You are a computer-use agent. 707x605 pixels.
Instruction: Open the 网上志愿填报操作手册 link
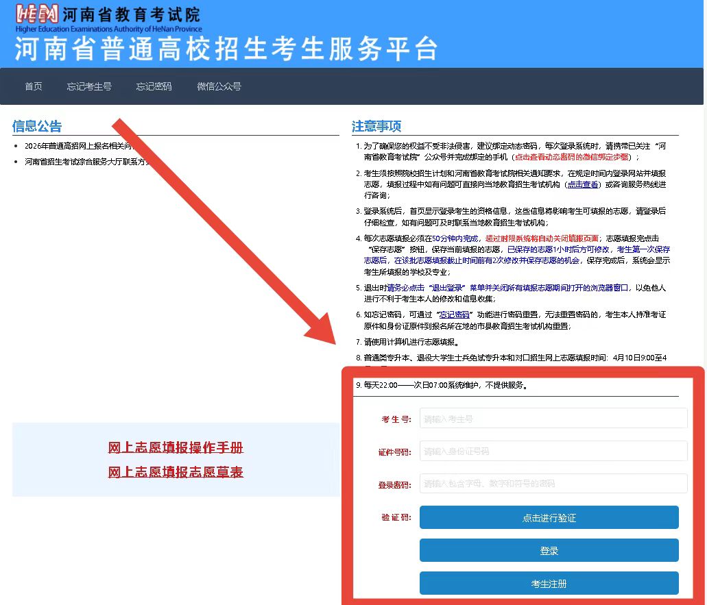coord(176,448)
